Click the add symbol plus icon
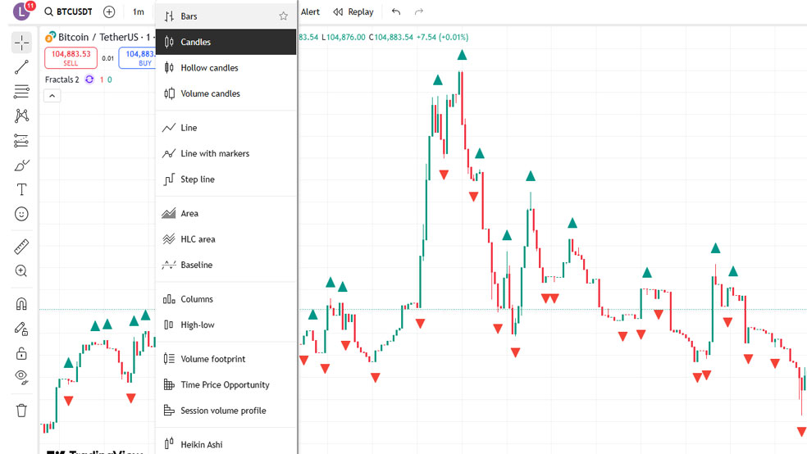 coord(109,11)
